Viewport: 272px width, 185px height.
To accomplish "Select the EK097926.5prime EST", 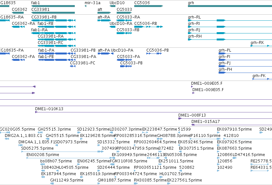I will [x=218, y=146].
